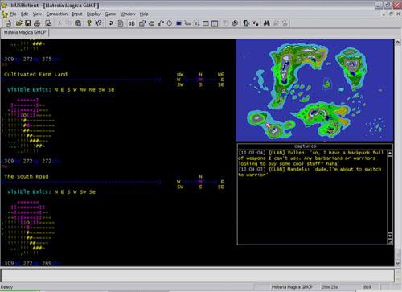Click the main output scroll-down arrow
Image resolution: width=402 pixels, height=292 pixels.
click(398, 263)
